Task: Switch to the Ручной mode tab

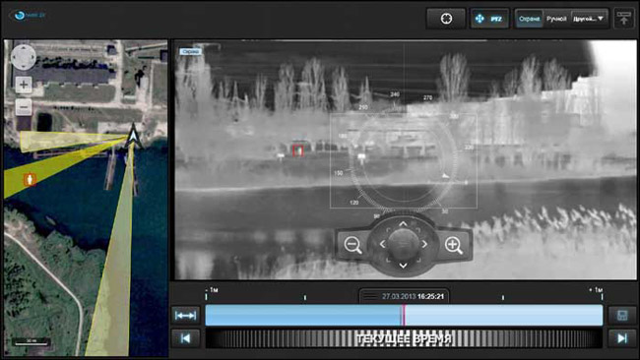Action: point(556,19)
